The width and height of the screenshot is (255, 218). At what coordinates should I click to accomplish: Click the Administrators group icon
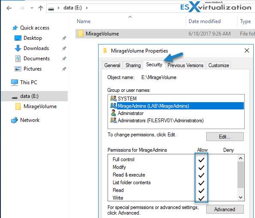pyautogui.click(x=113, y=120)
